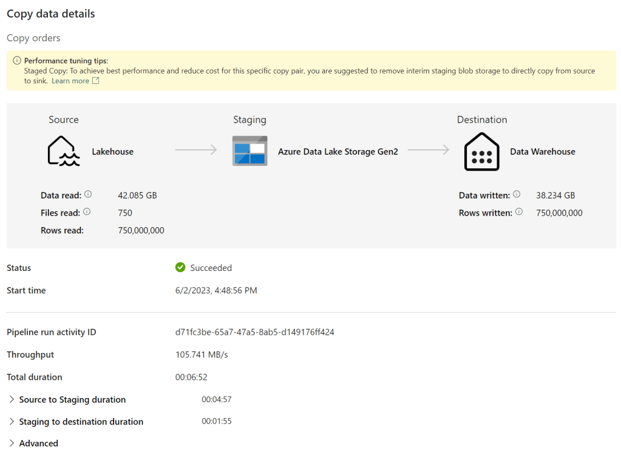Click the arrow from Source to Staging
The width and height of the screenshot is (621, 466).
[x=196, y=150]
